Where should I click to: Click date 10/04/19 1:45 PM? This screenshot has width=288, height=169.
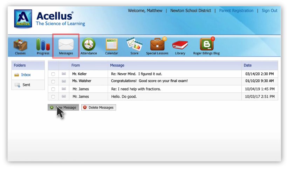coord(260,89)
